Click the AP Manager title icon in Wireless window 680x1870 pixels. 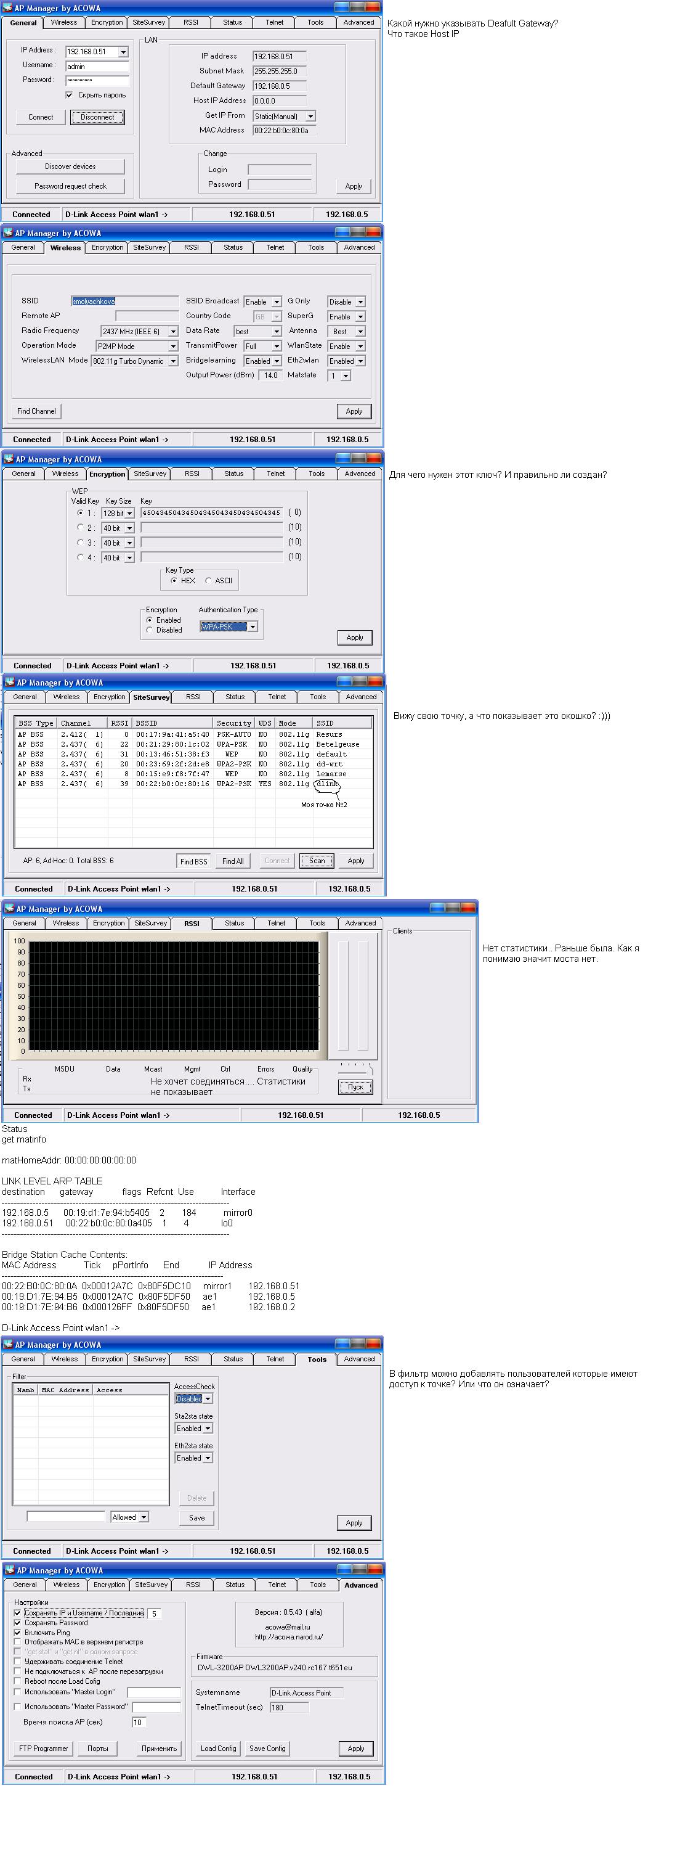click(x=8, y=232)
